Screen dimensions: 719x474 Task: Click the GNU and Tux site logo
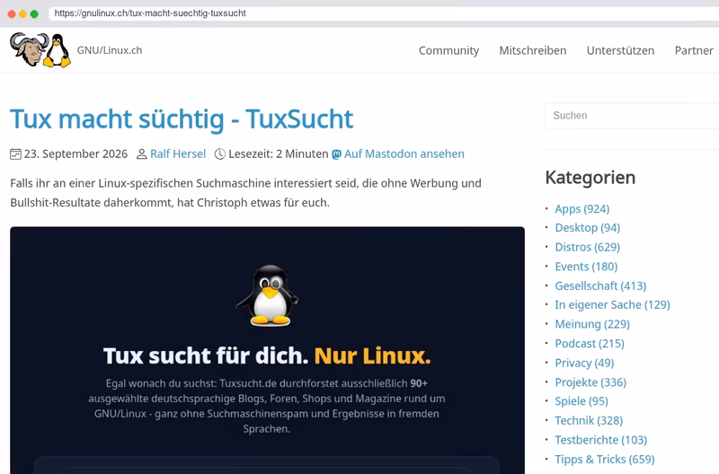click(x=40, y=50)
